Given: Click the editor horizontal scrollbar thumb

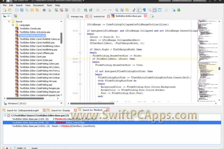Looking at the screenshot, I should pyautogui.click(x=92, y=103).
